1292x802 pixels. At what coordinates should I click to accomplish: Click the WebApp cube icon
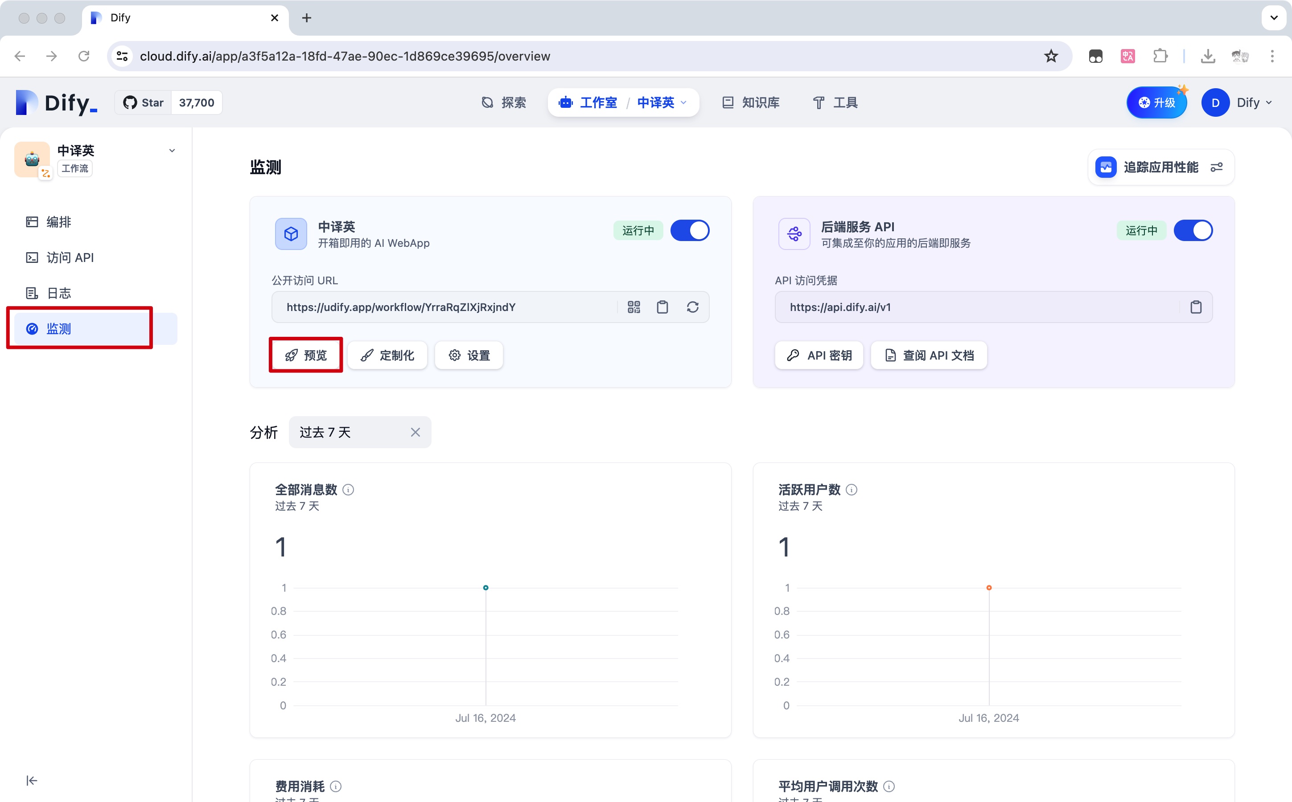(291, 234)
